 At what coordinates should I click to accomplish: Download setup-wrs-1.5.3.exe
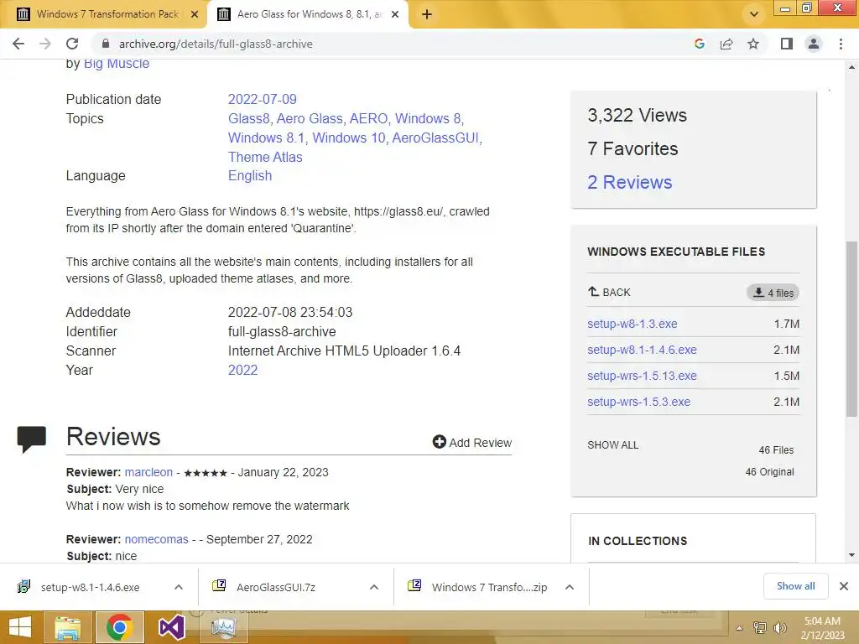638,402
